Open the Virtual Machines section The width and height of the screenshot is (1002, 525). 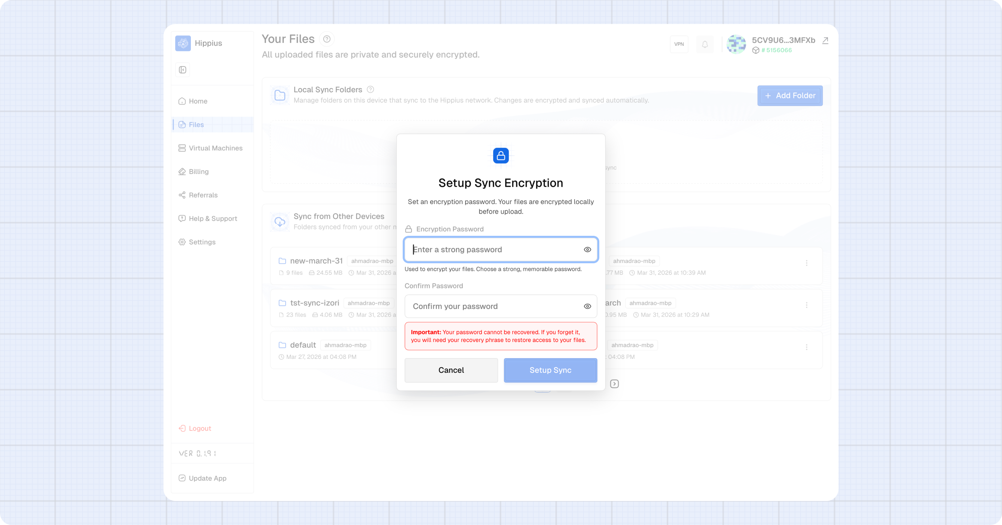click(215, 148)
